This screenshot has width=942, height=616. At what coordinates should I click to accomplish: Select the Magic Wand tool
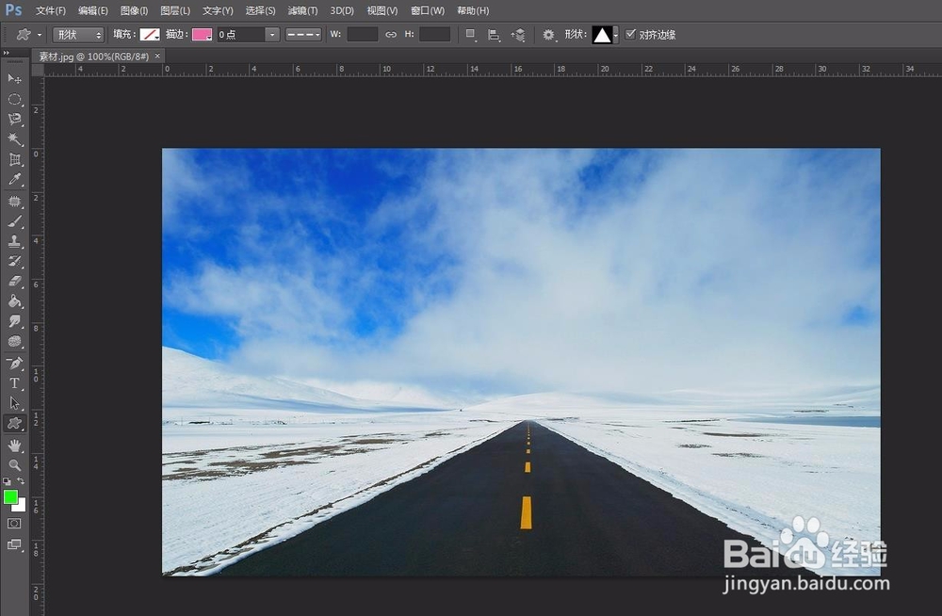click(x=14, y=139)
